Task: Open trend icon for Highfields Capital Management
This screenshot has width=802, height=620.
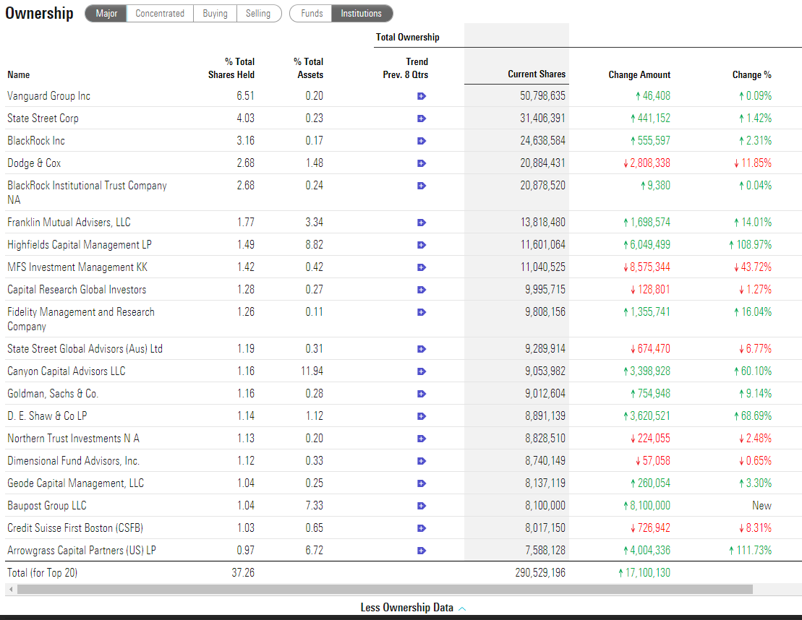Action: [422, 246]
